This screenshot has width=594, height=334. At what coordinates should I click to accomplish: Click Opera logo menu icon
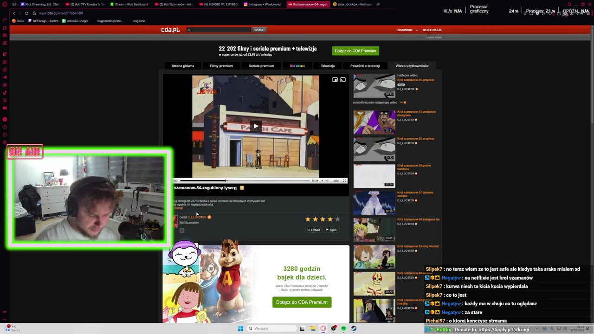pos(4,4)
